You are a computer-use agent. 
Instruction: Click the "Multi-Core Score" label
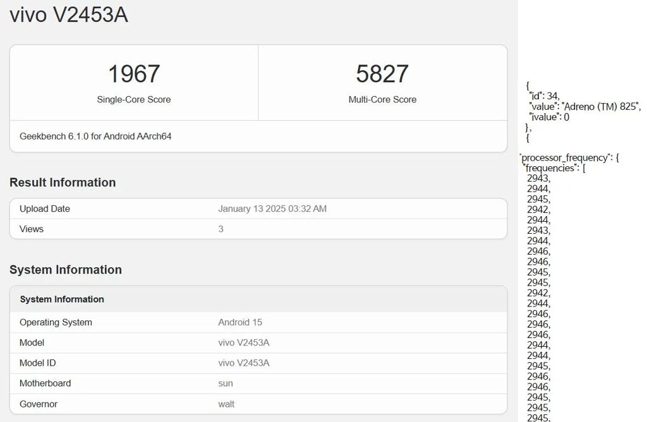pos(382,99)
